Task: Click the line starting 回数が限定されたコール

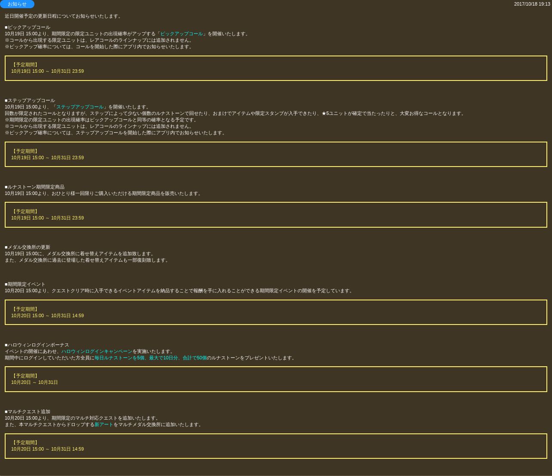Action: point(235,114)
